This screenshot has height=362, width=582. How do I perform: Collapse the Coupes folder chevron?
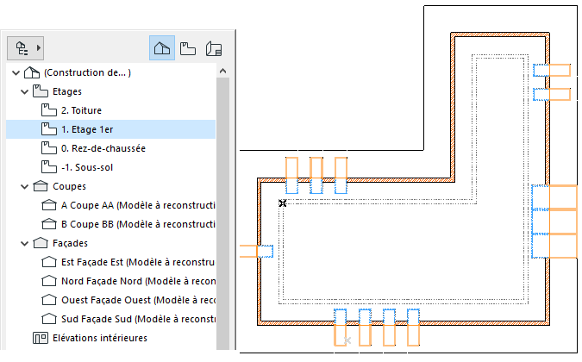coord(24,186)
